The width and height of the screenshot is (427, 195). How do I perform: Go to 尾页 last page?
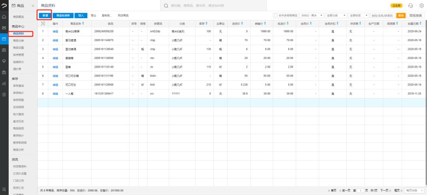click(399, 190)
